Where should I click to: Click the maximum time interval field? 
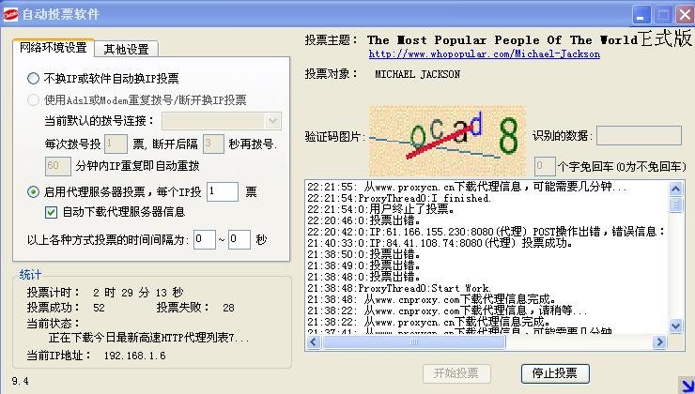pyautogui.click(x=239, y=239)
